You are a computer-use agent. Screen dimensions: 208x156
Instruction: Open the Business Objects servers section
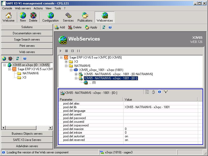pos(27,134)
